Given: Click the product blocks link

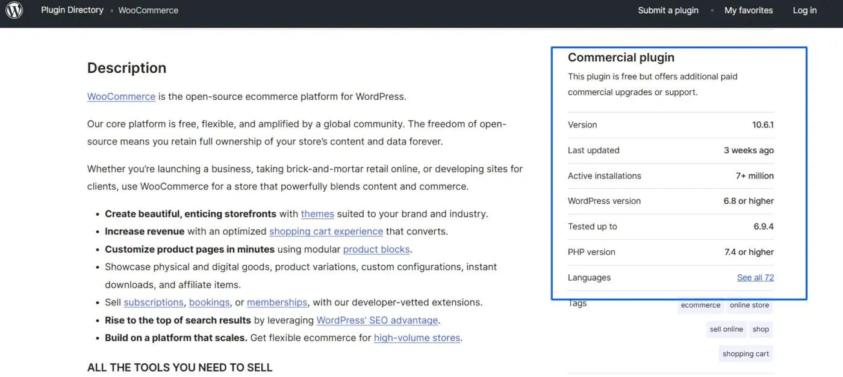Looking at the screenshot, I should [376, 249].
